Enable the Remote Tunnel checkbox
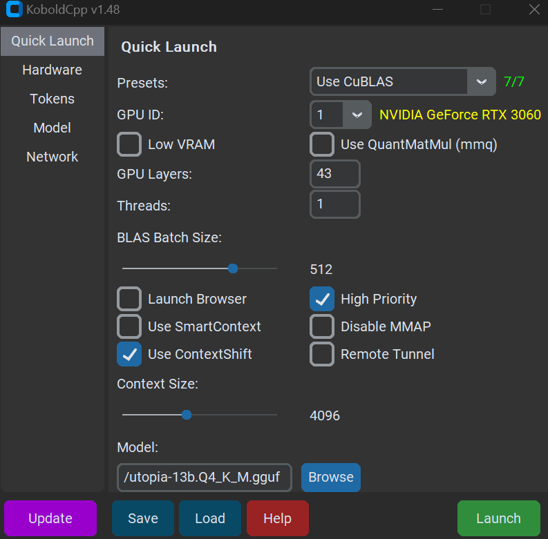The height and width of the screenshot is (539, 548). [322, 354]
